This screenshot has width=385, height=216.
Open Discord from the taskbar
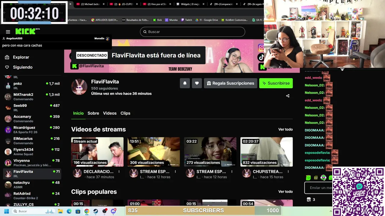(x=113, y=211)
